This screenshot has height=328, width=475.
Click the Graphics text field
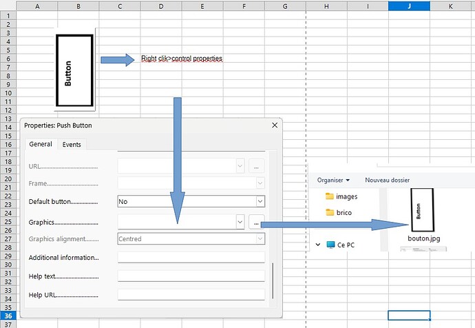pyautogui.click(x=177, y=222)
